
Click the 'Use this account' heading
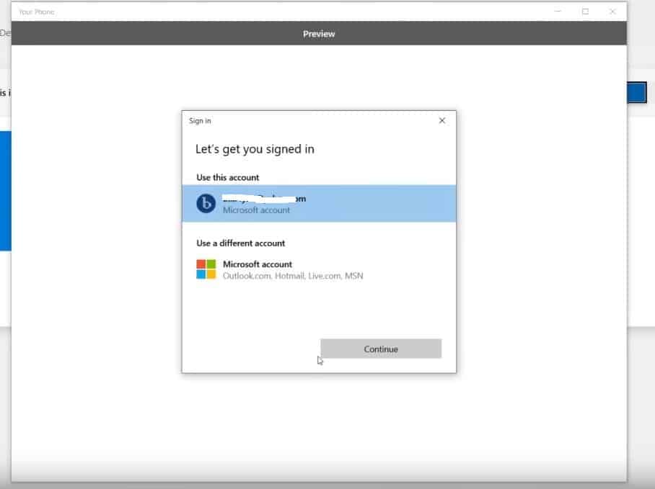click(228, 178)
